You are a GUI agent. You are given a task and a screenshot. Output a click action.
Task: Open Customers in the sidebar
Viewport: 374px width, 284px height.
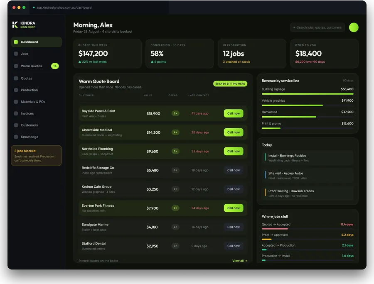(x=36, y=125)
